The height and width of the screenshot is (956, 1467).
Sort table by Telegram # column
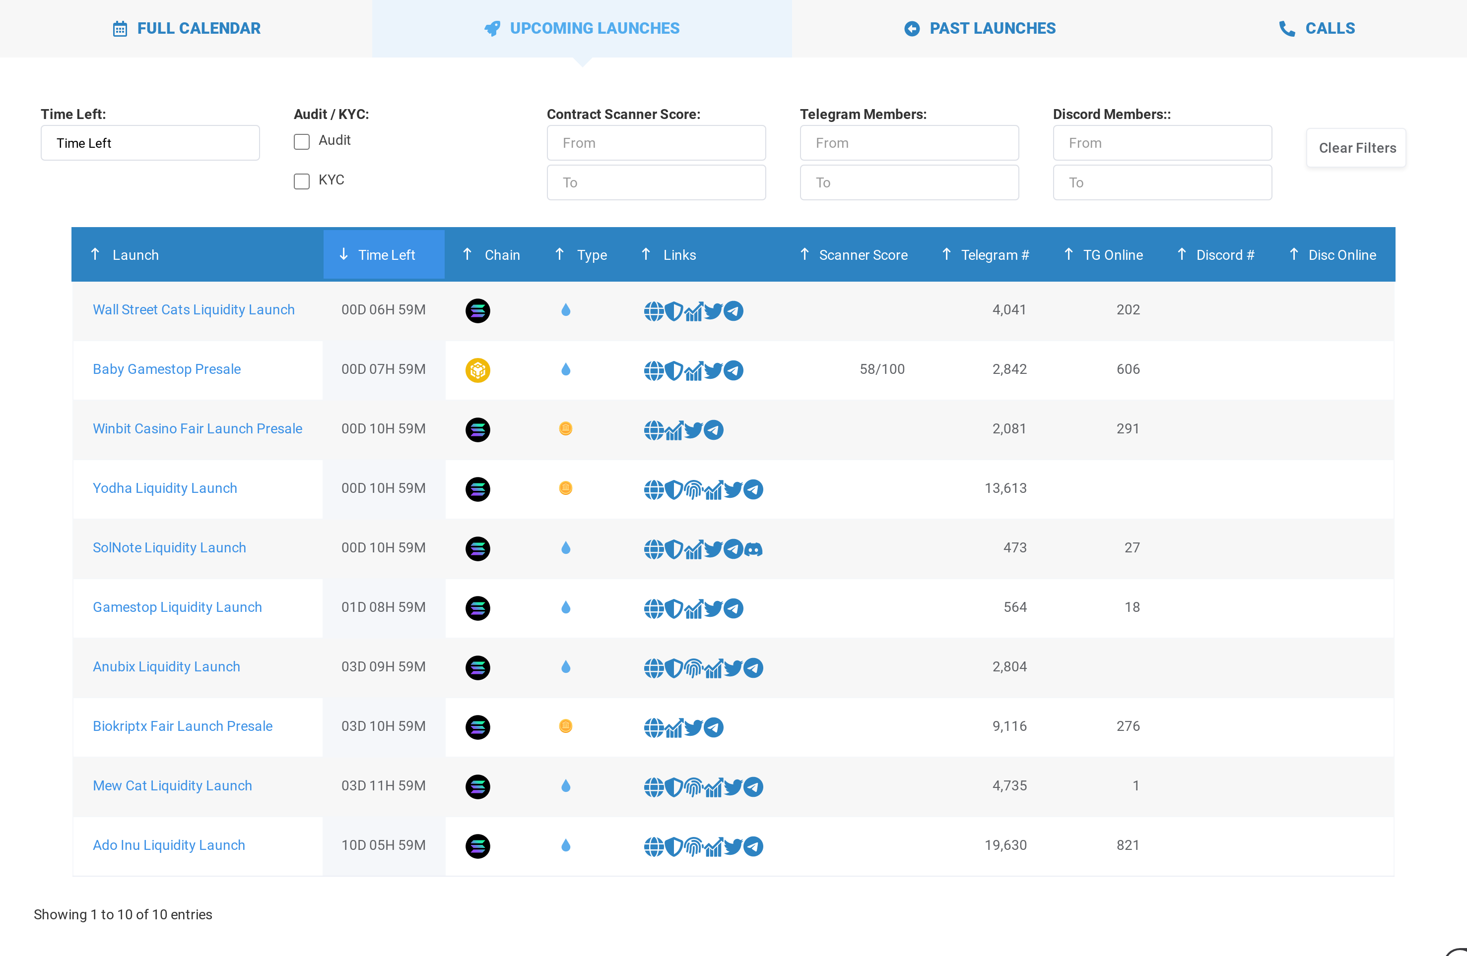click(x=985, y=254)
